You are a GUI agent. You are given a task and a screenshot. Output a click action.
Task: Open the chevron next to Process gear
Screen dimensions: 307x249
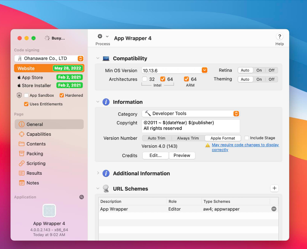(x=107, y=37)
